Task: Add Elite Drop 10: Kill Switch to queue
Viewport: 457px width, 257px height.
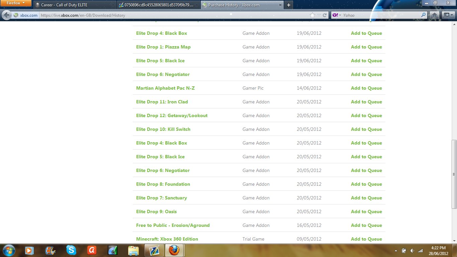Action: coord(366,129)
